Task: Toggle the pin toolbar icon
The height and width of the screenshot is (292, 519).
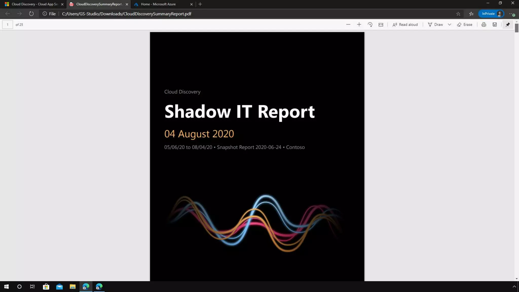Action: (x=508, y=25)
